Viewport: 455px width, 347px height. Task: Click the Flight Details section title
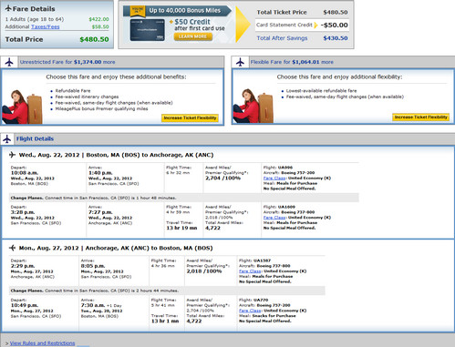coord(35,138)
